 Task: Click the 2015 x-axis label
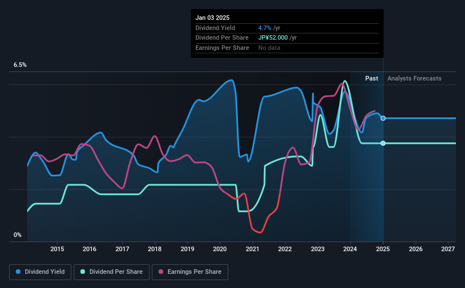tap(57, 249)
